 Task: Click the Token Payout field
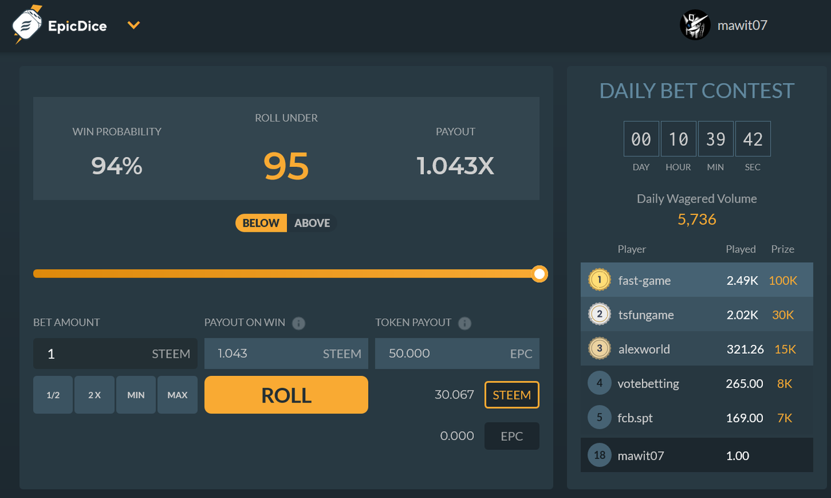457,353
